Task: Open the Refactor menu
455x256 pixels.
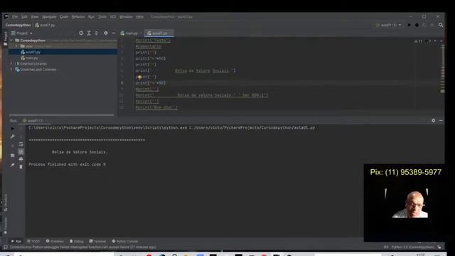Action: (x=78, y=17)
